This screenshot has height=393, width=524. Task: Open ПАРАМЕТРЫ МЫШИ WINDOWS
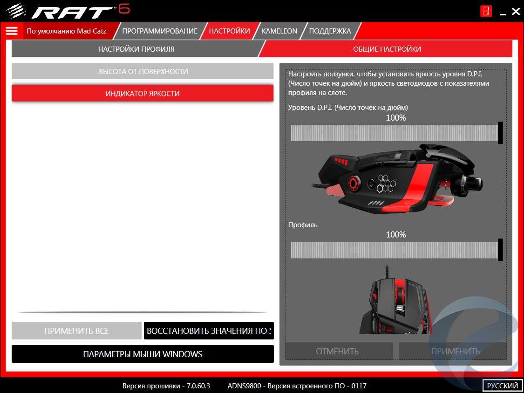(x=143, y=354)
